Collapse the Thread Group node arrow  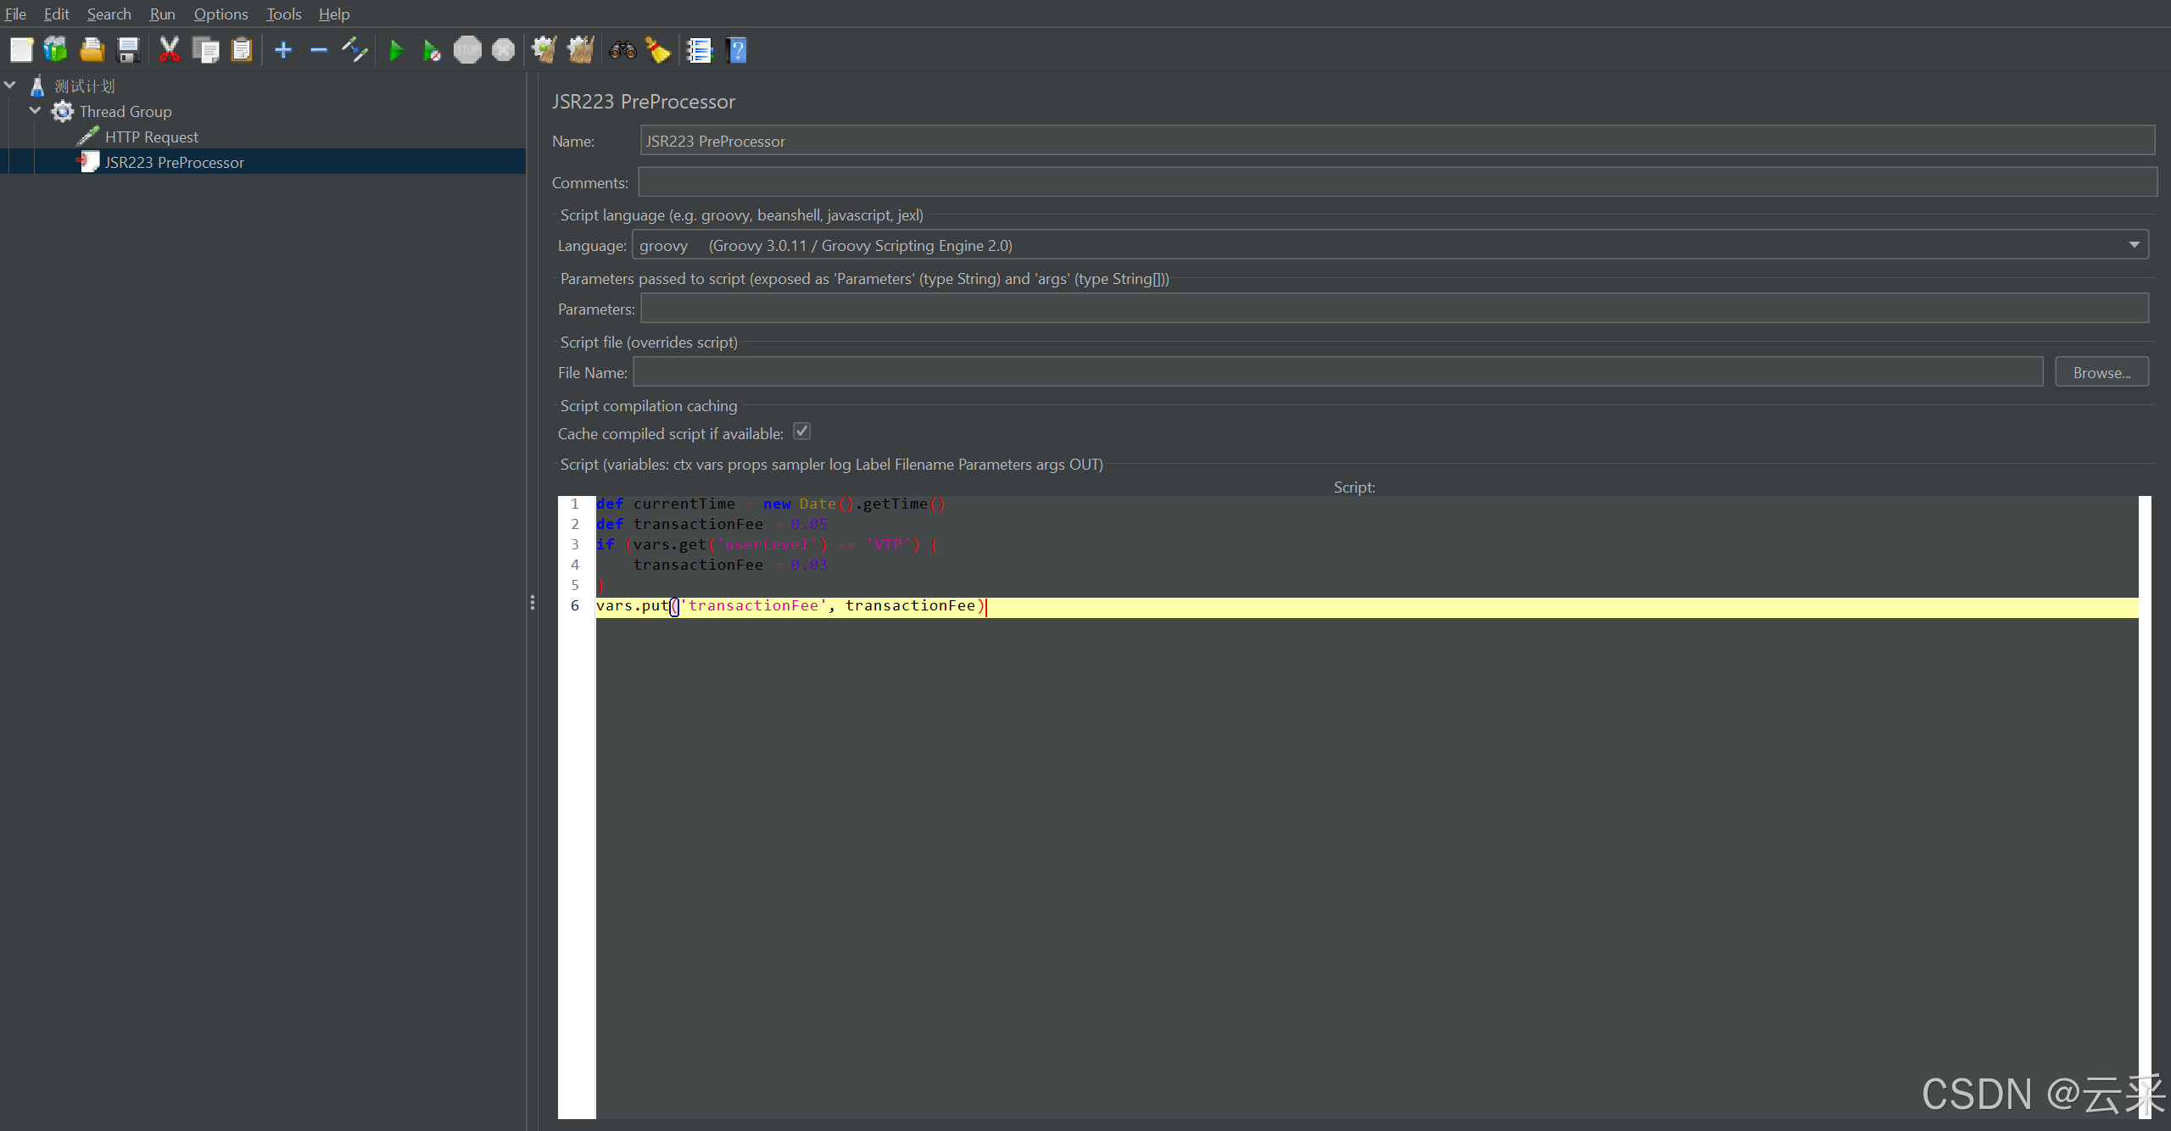[36, 110]
